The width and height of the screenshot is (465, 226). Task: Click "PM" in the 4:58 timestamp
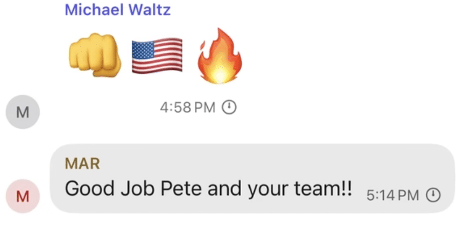205,108
